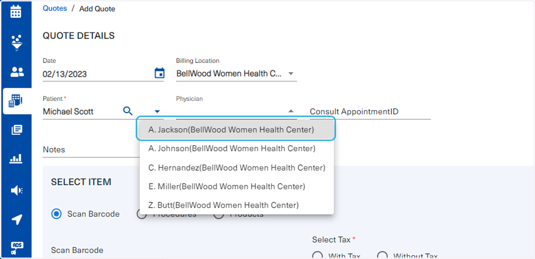Screen dimensions: 535x259
Task: Open the leads funnel sidebar icon
Action: (16, 43)
